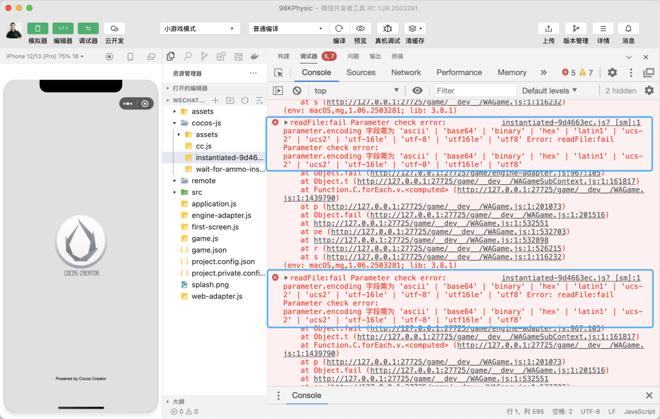This screenshot has height=419, width=660.
Task: Open the messages bell icon
Action: (628, 28)
